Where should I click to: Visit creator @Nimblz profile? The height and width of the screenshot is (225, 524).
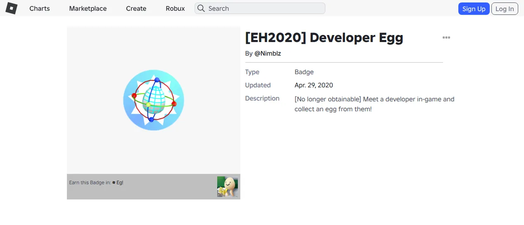click(x=268, y=54)
